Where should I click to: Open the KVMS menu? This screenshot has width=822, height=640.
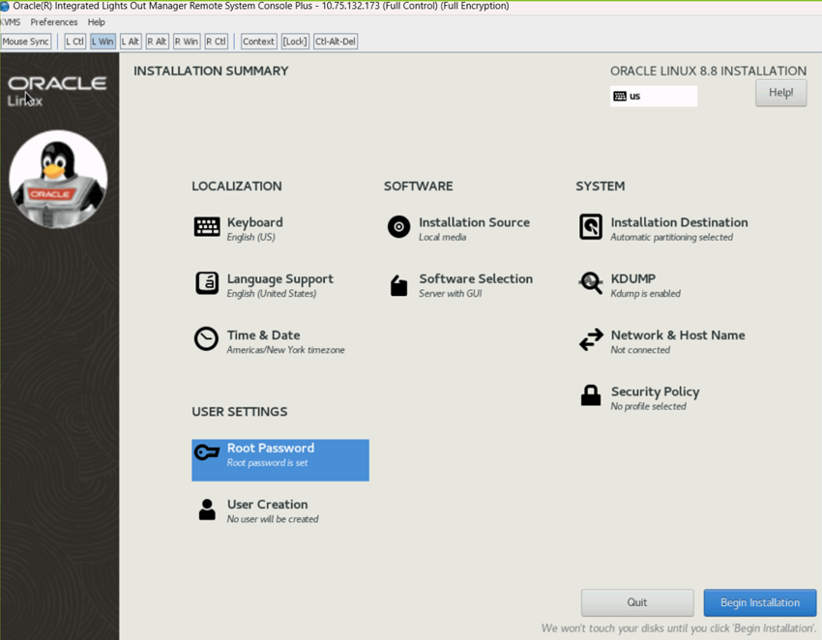tap(11, 22)
